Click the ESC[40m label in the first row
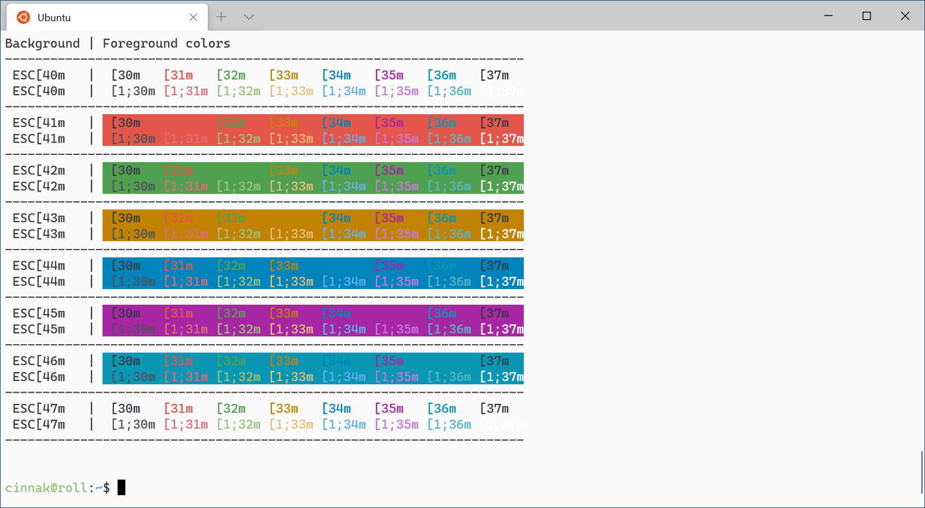925x508 pixels. (x=38, y=75)
